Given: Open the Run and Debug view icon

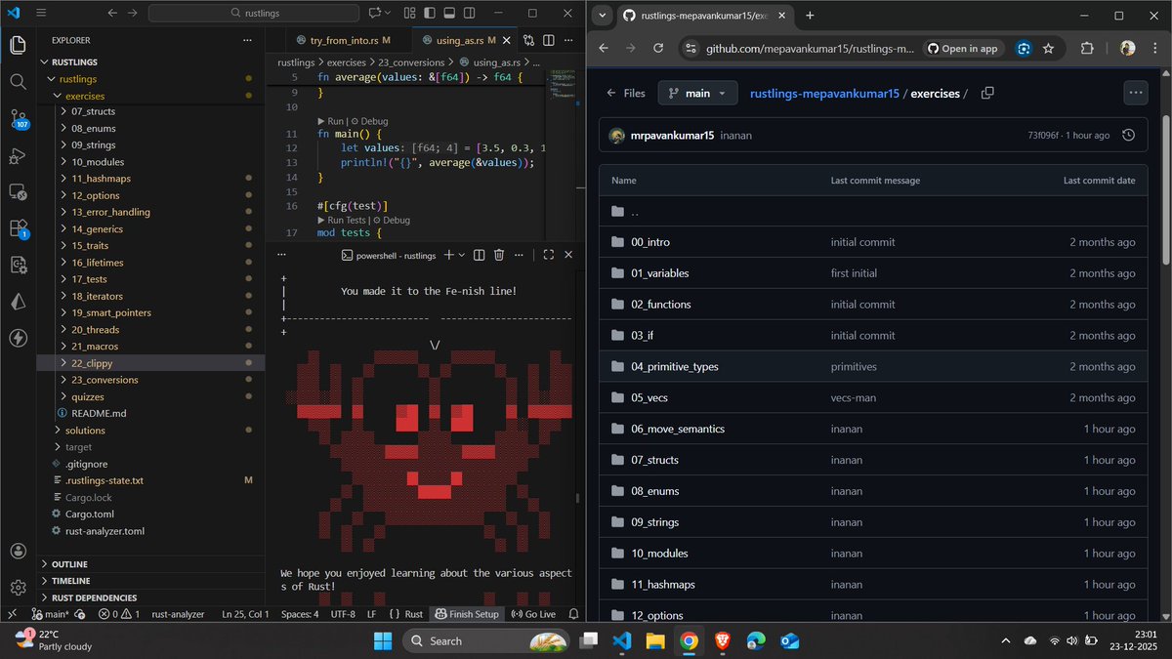Looking at the screenshot, I should coord(18,155).
